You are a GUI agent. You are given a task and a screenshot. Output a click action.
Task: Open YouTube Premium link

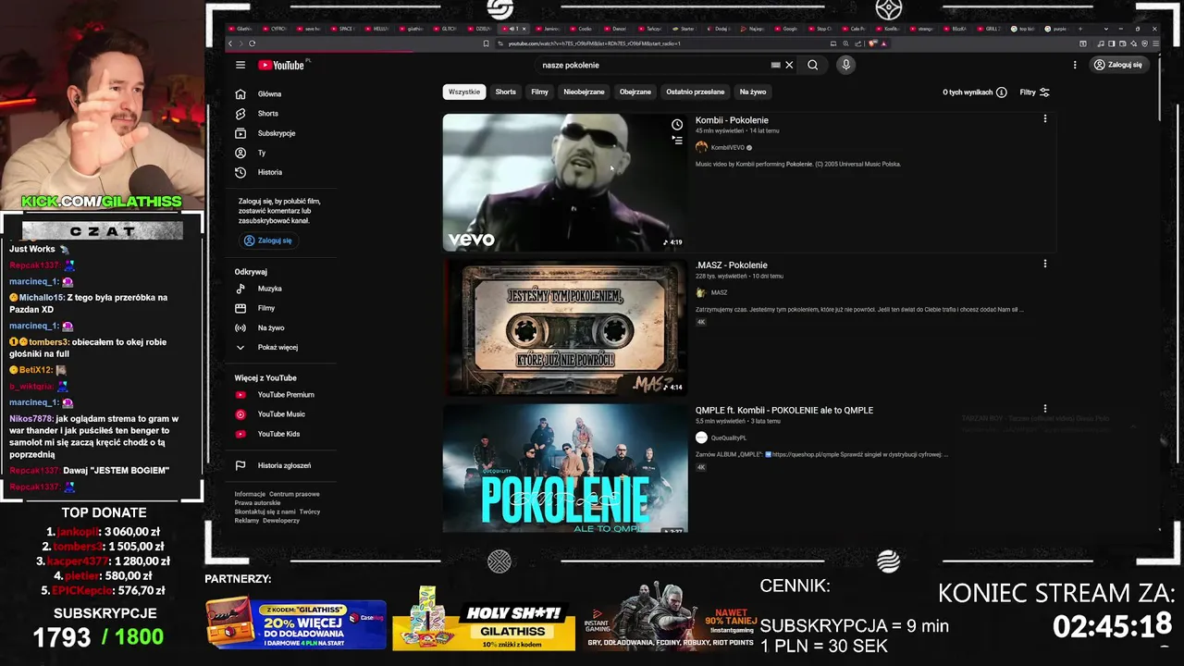(x=285, y=394)
